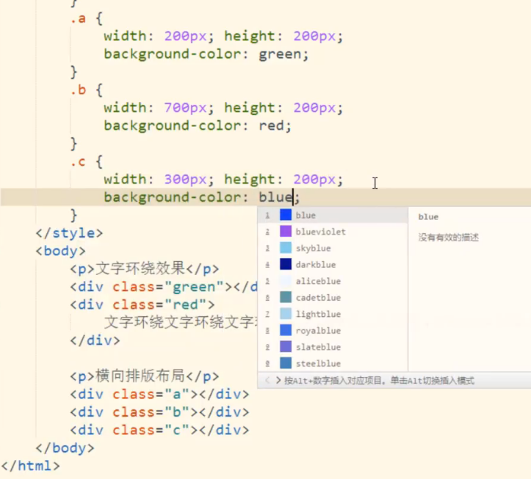The width and height of the screenshot is (531, 479).
Task: Click the Alt+number insert hint text
Action: (x=379, y=381)
